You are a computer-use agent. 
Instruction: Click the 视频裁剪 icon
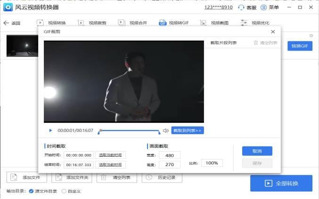pyautogui.click(x=81, y=23)
